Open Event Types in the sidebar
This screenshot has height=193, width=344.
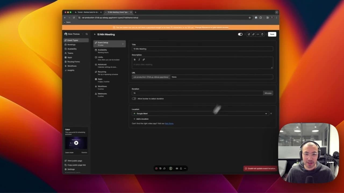76,40
